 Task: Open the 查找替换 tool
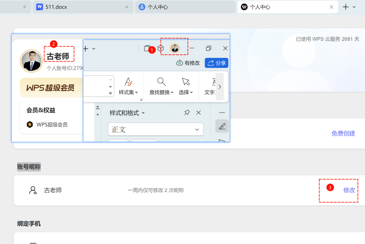[x=161, y=86]
